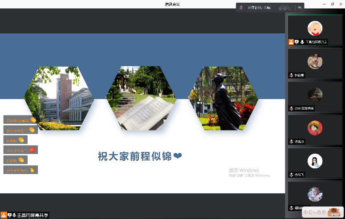The width and height of the screenshot is (345, 219).
Task: Click the orange host icon in presenter's tile
Action: 291,42
